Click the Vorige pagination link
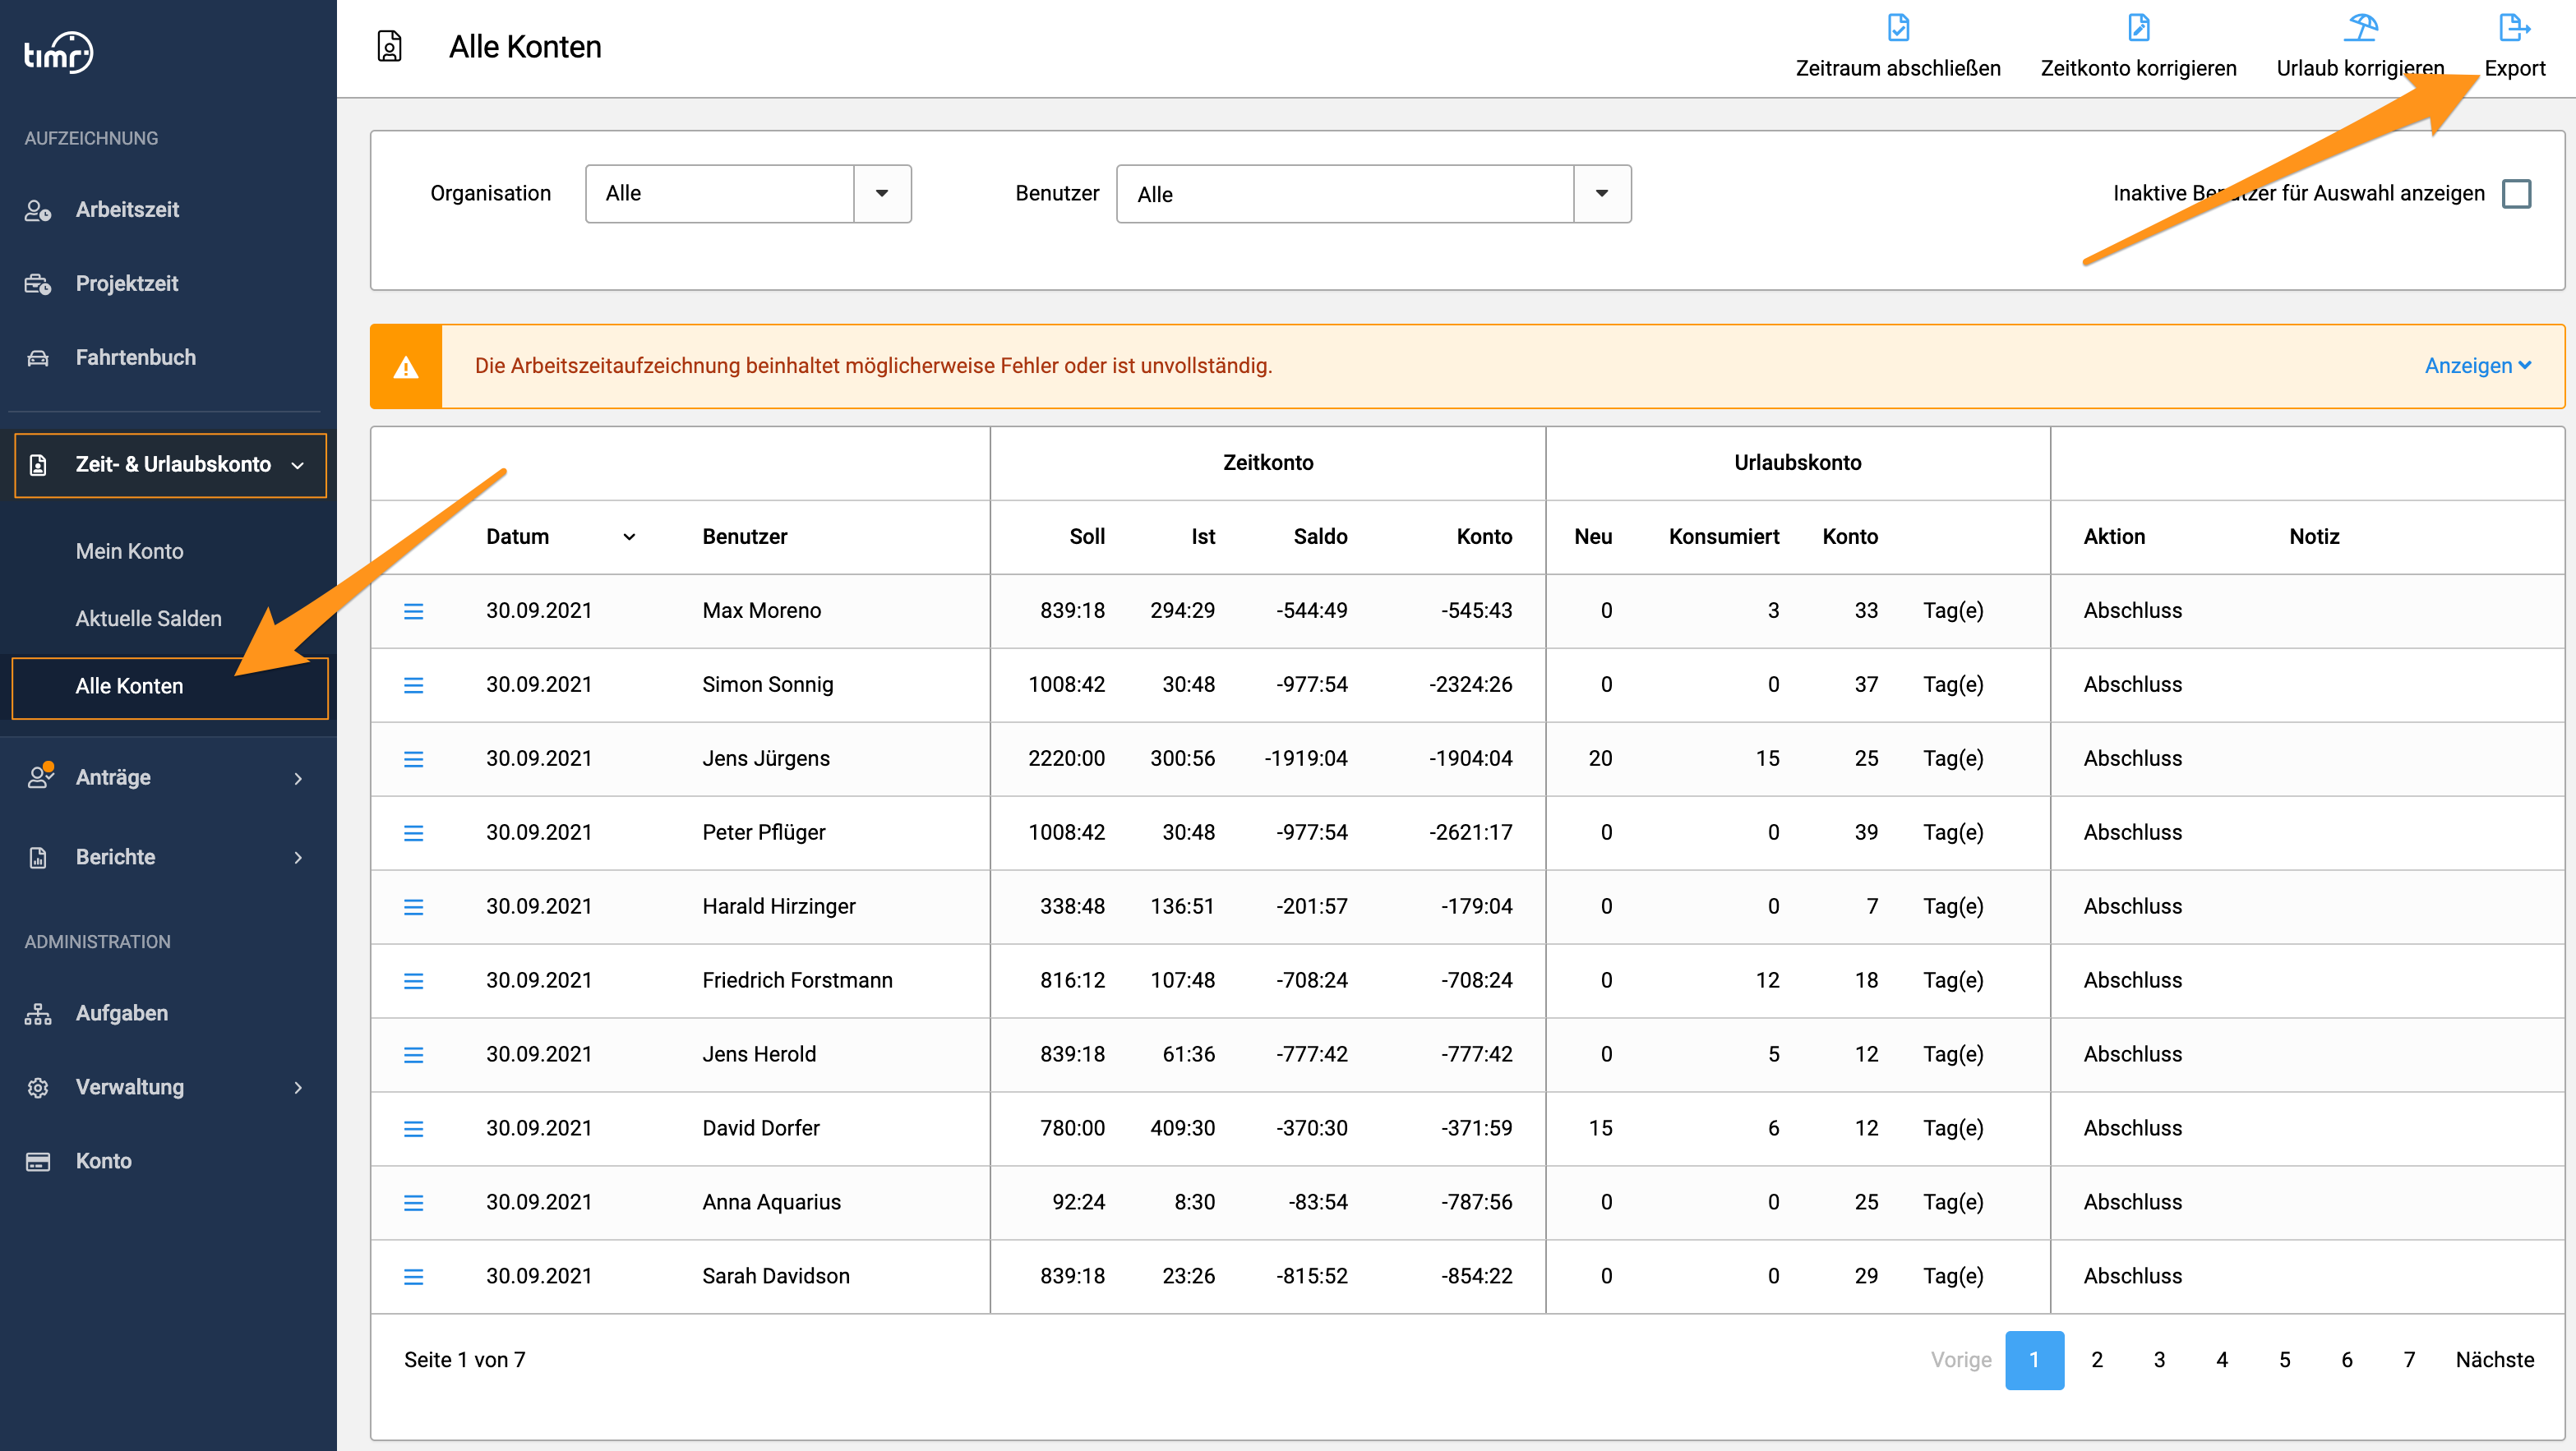Image resolution: width=2576 pixels, height=1451 pixels. point(1961,1360)
